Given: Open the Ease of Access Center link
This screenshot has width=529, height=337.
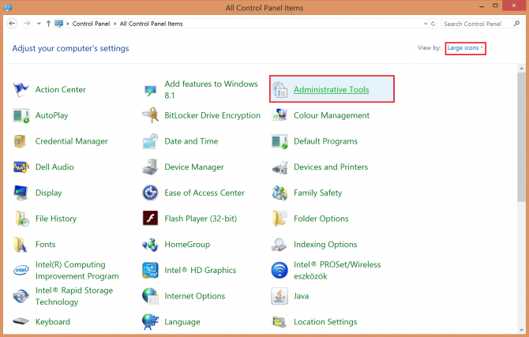Looking at the screenshot, I should pos(204,193).
